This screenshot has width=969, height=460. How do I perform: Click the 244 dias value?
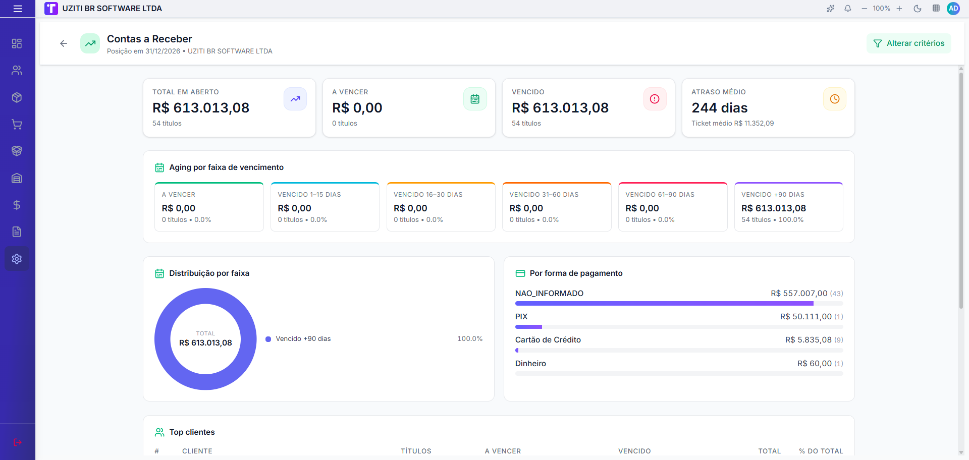tap(720, 108)
